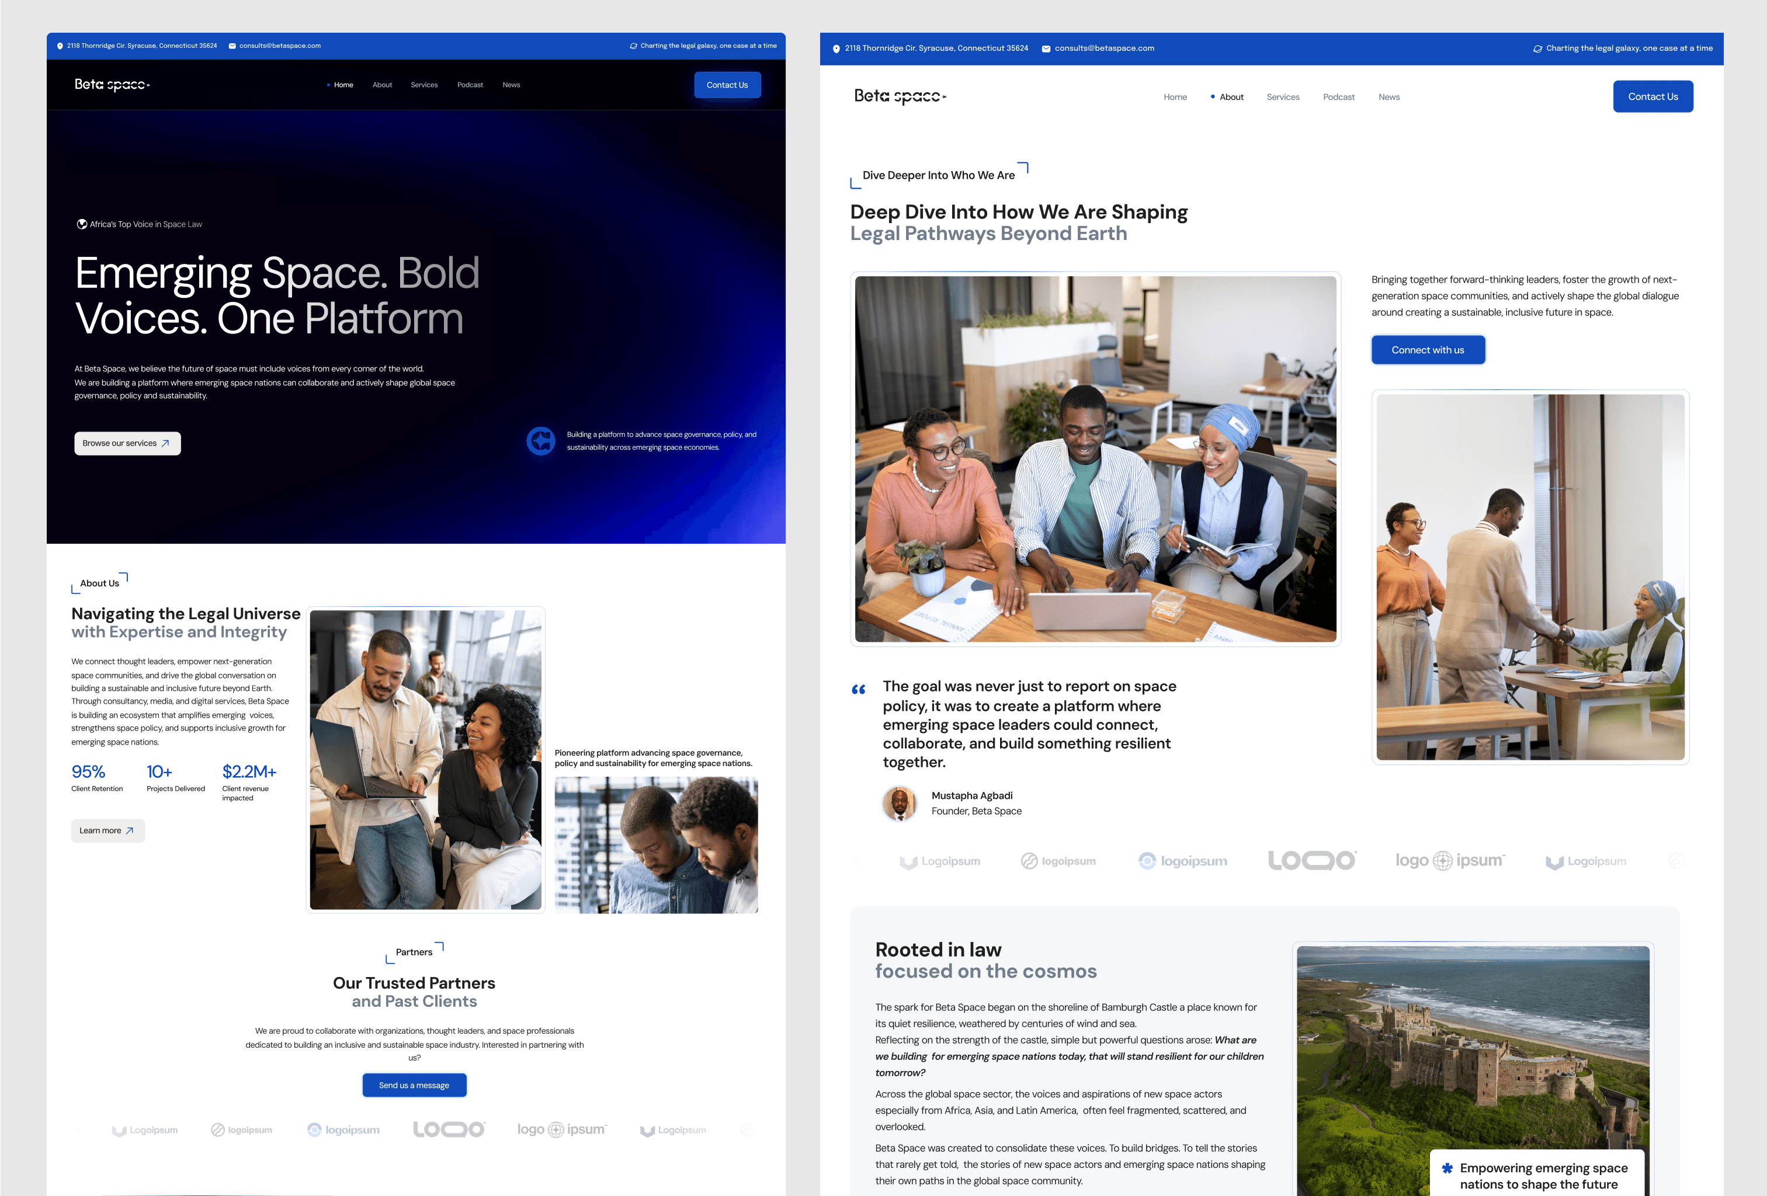Click the blue quotation mark icon
Screen dimensions: 1767x1196
pos(859,690)
